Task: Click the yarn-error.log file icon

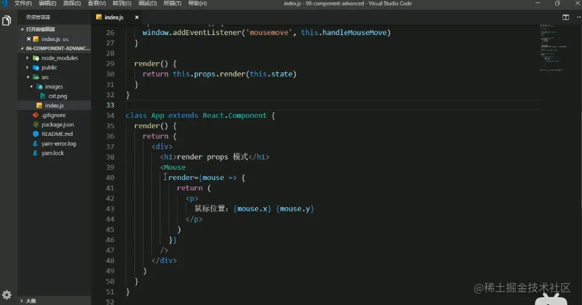Action: (x=36, y=144)
